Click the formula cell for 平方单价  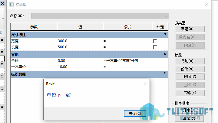[x=128, y=67]
